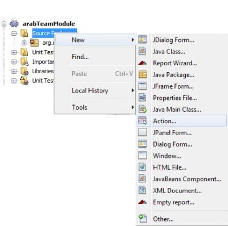
Task: Click the Java Package icon in submenu
Action: [142, 74]
